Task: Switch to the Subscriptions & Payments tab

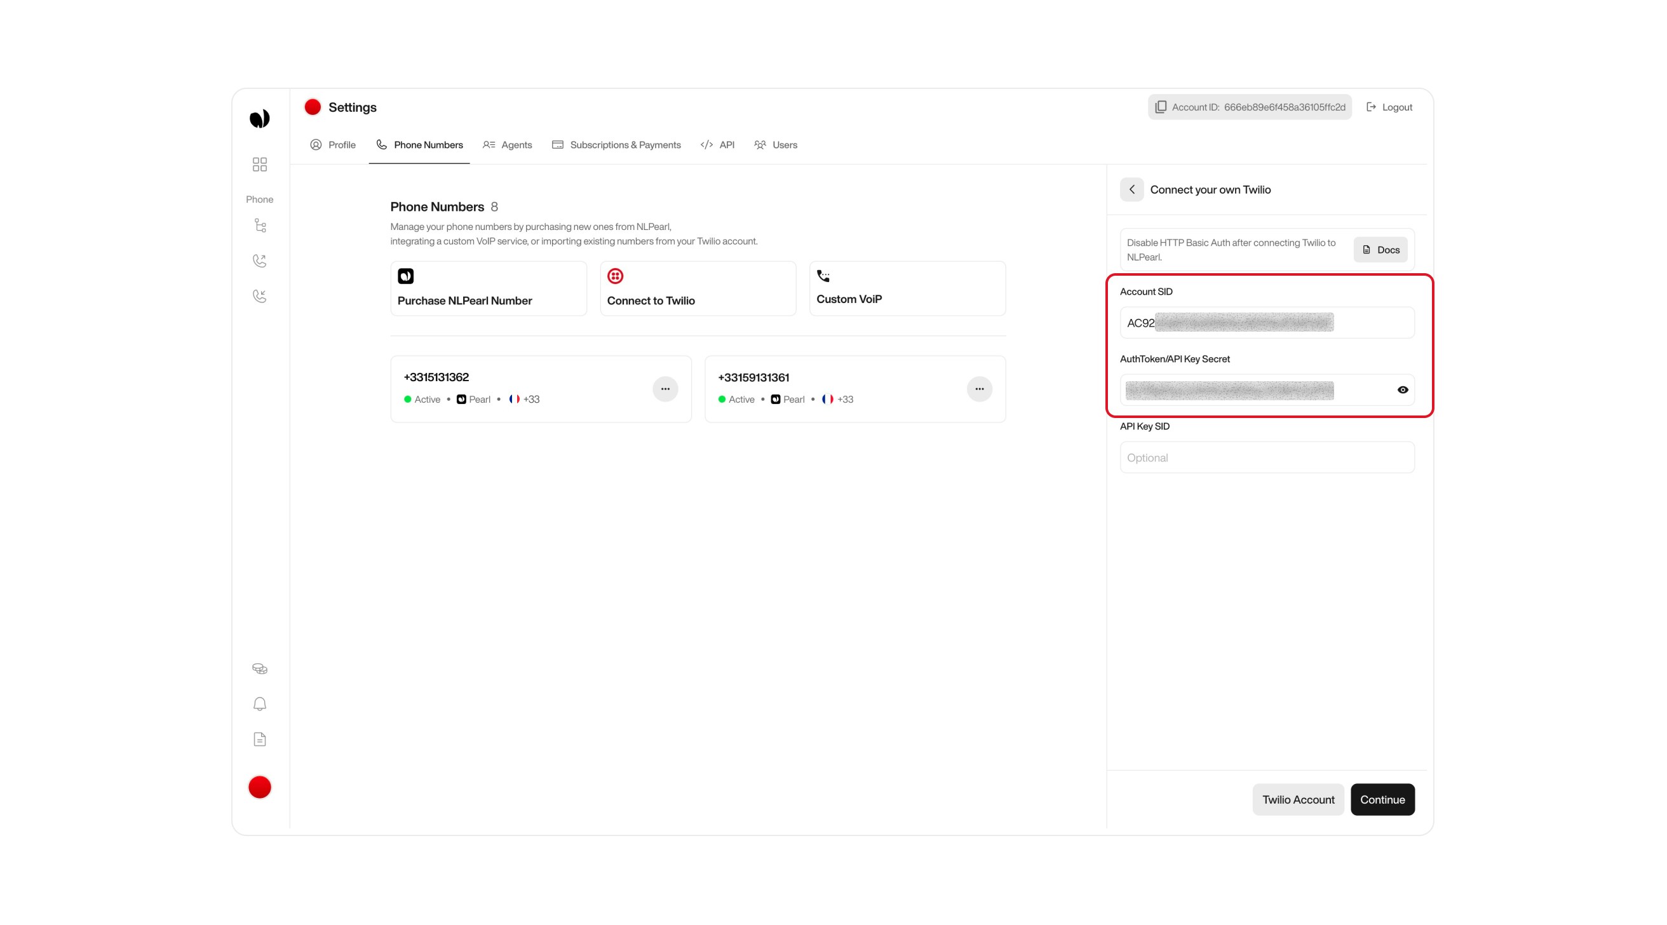Action: (616, 144)
